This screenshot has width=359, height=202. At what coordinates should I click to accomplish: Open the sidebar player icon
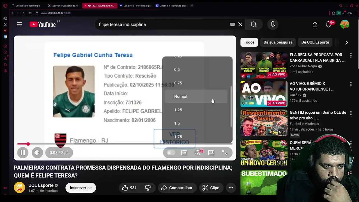(x=5, y=46)
